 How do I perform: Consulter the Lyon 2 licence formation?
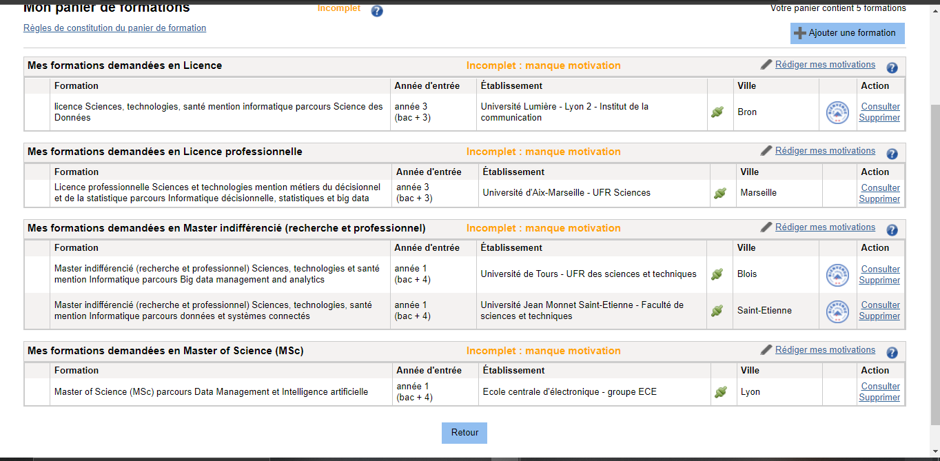tap(880, 107)
